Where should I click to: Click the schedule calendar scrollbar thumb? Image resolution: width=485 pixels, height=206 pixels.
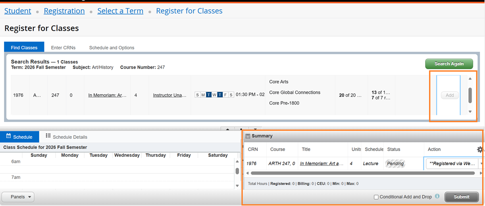(237, 171)
